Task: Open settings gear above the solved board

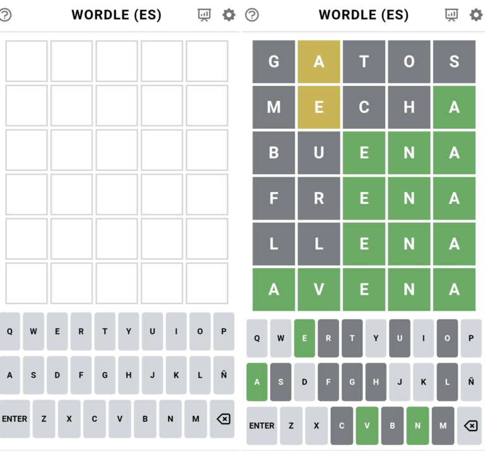Action: (476, 15)
